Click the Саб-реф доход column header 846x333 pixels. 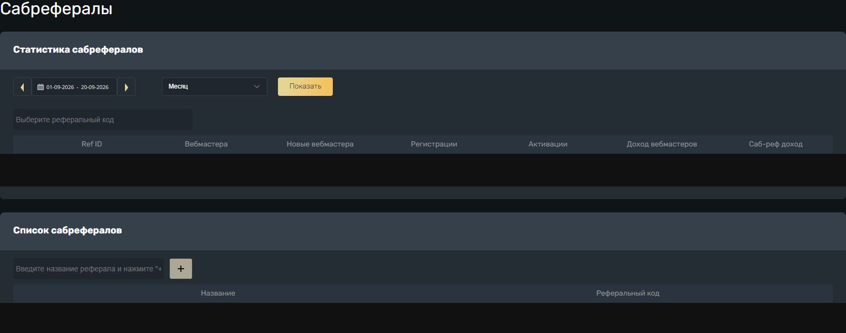click(776, 144)
